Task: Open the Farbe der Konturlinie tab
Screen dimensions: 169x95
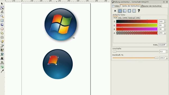Action: 130,6
